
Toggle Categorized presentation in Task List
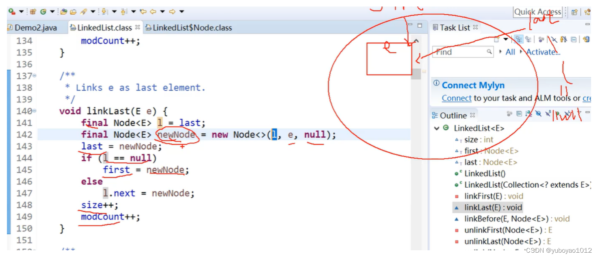pyautogui.click(x=519, y=39)
